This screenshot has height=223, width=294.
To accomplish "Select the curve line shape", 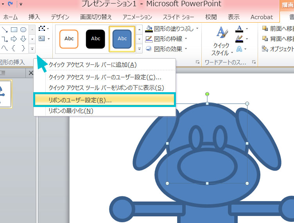I will pos(5,48).
